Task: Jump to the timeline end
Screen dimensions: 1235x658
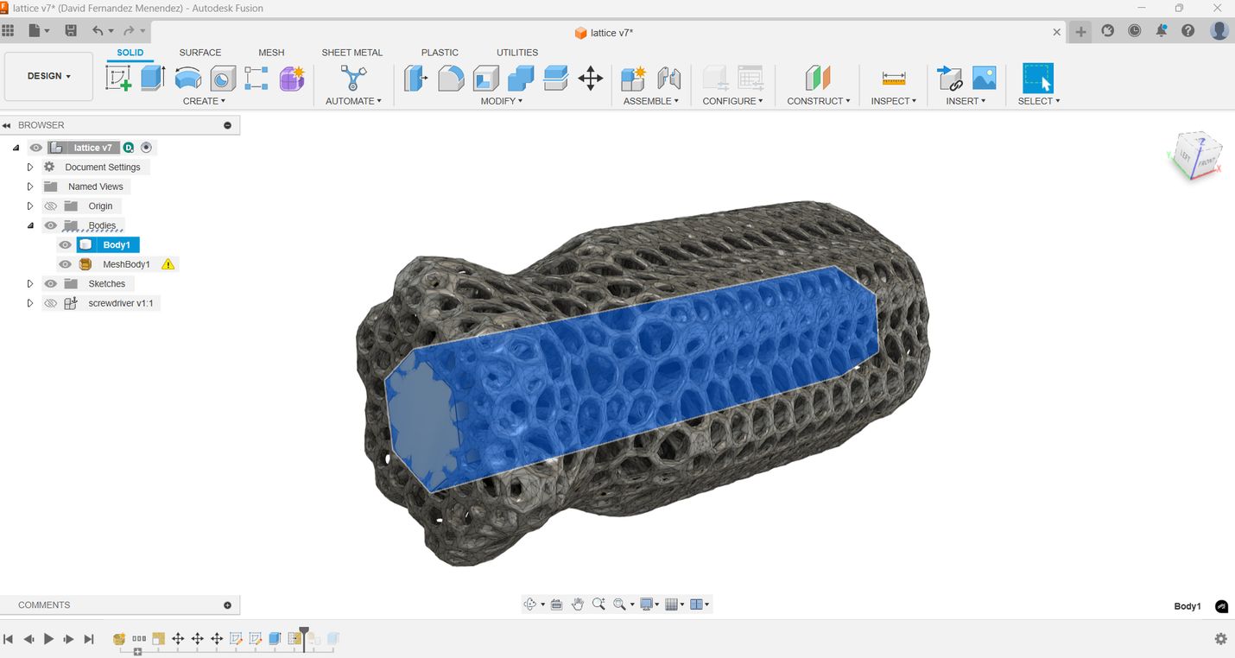Action: (89, 639)
